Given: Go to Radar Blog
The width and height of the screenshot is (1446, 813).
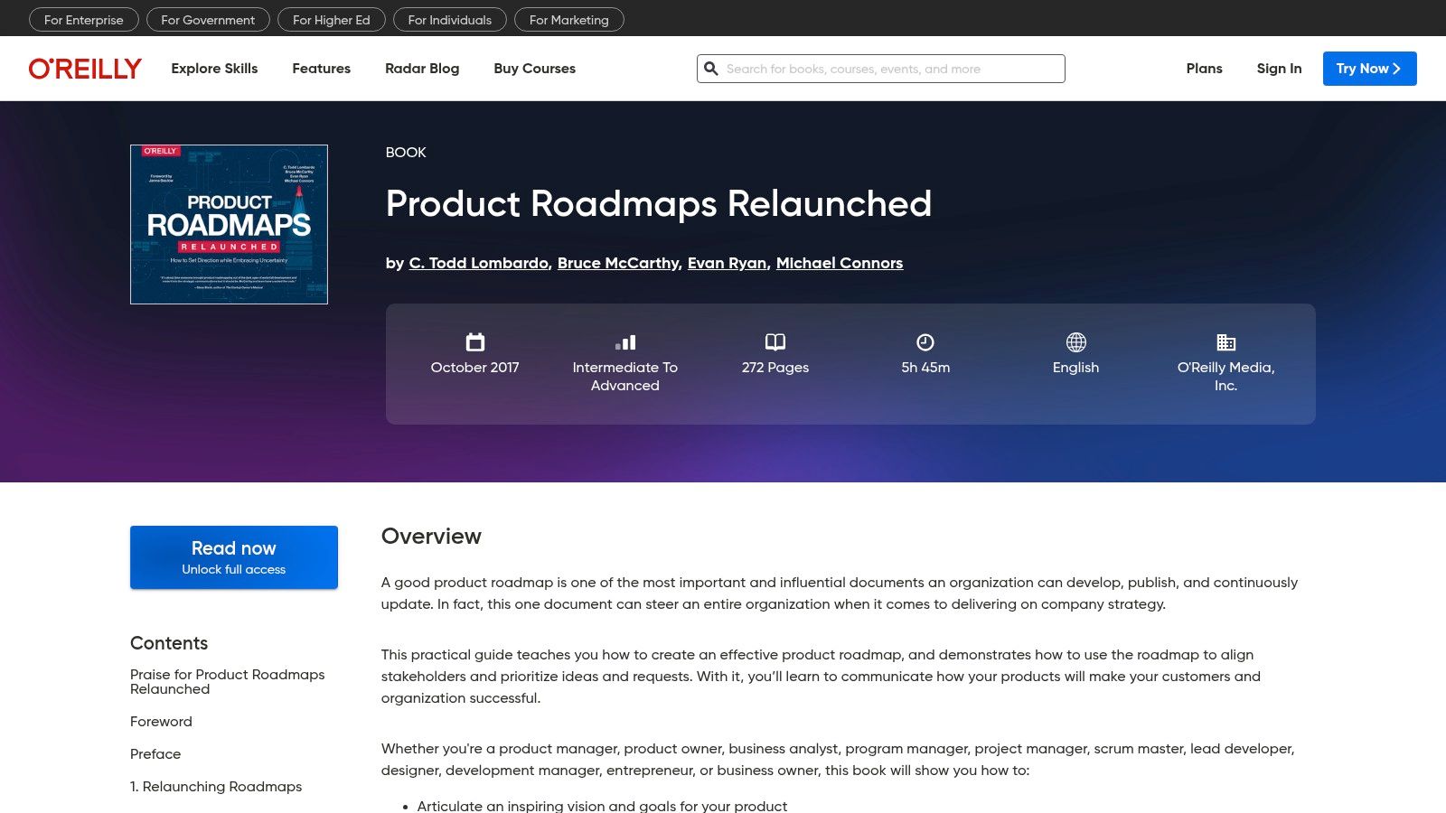Looking at the screenshot, I should 422,69.
